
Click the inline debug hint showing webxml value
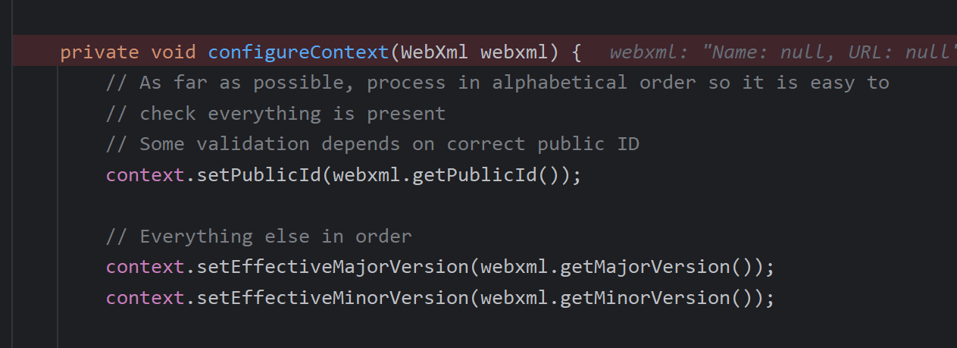pyautogui.click(x=779, y=52)
